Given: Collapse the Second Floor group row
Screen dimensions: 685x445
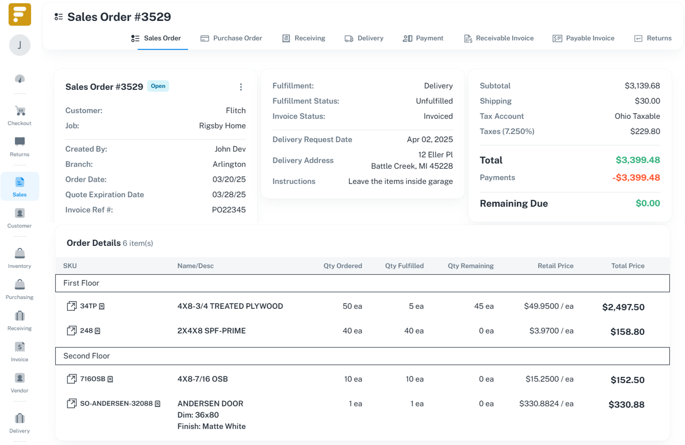Looking at the screenshot, I should point(86,356).
